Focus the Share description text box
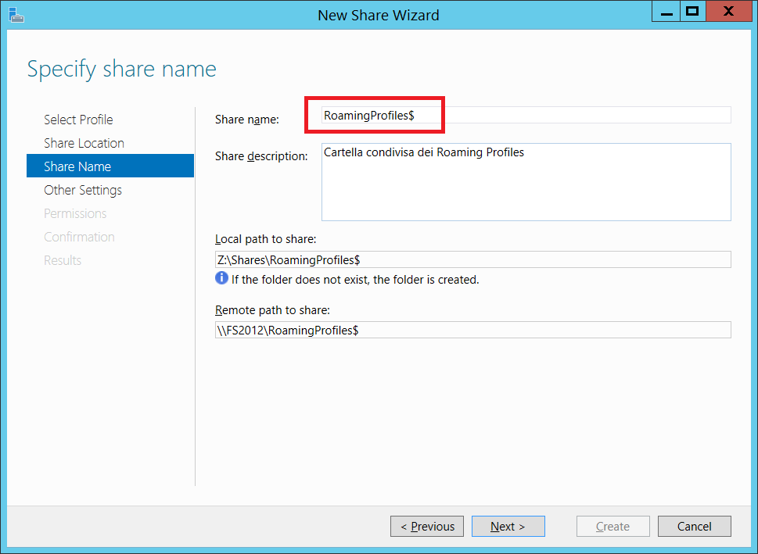The image size is (758, 554). pos(526,182)
